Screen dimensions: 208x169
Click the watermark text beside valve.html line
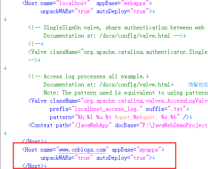coord(198,85)
